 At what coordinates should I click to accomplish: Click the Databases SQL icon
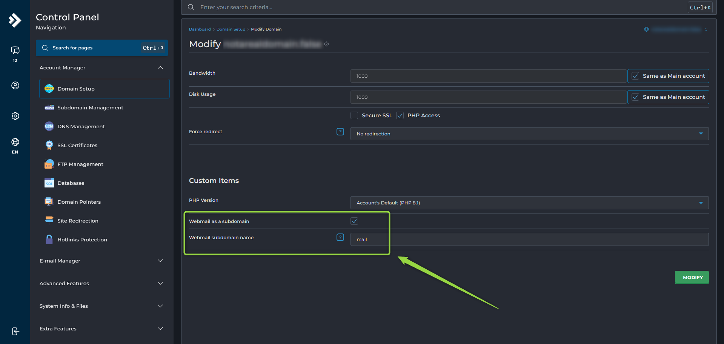click(49, 183)
